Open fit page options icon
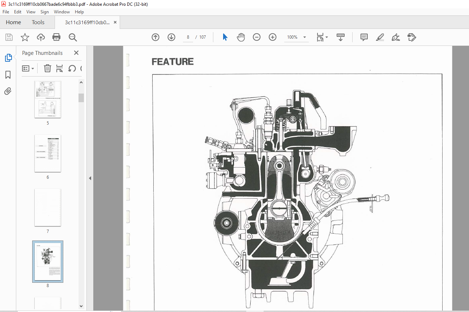The image size is (469, 312). pyautogui.click(x=322, y=37)
